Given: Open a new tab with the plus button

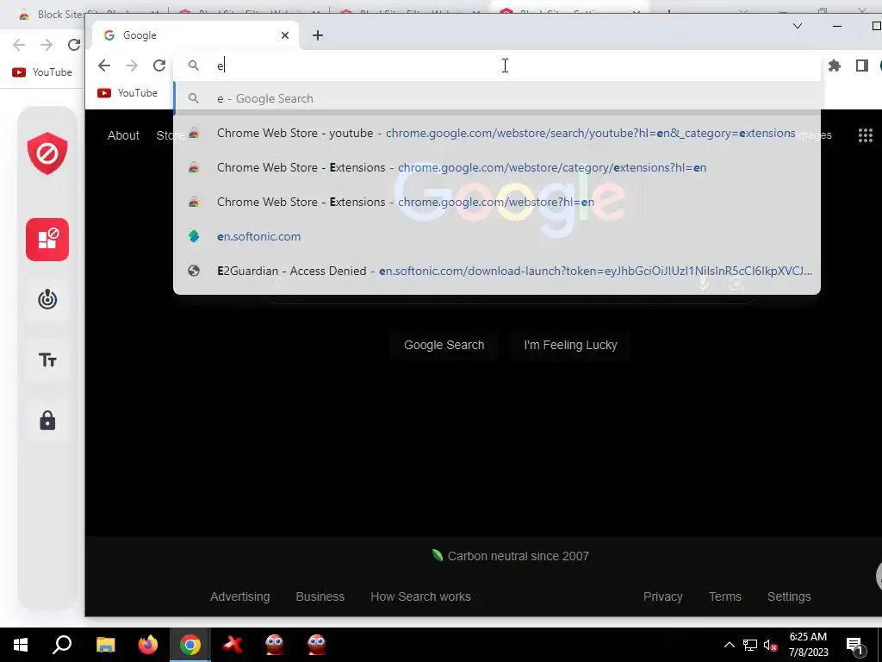Looking at the screenshot, I should click(318, 35).
